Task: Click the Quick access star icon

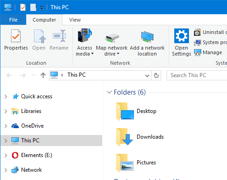Action: click(x=15, y=96)
